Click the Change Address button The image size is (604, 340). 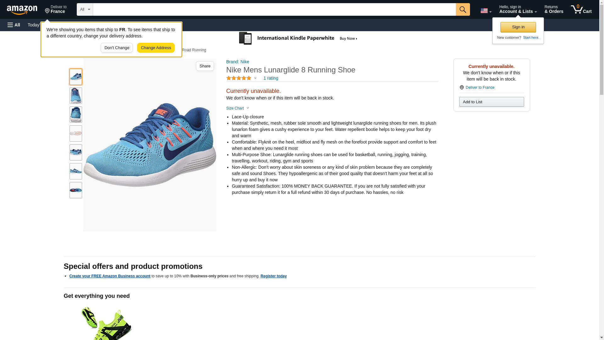point(156,48)
